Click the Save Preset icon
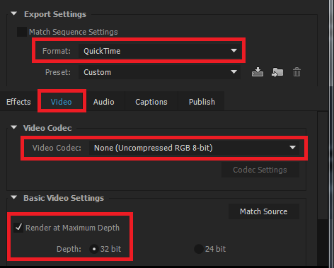The width and height of the screenshot is (334, 268). [258, 72]
